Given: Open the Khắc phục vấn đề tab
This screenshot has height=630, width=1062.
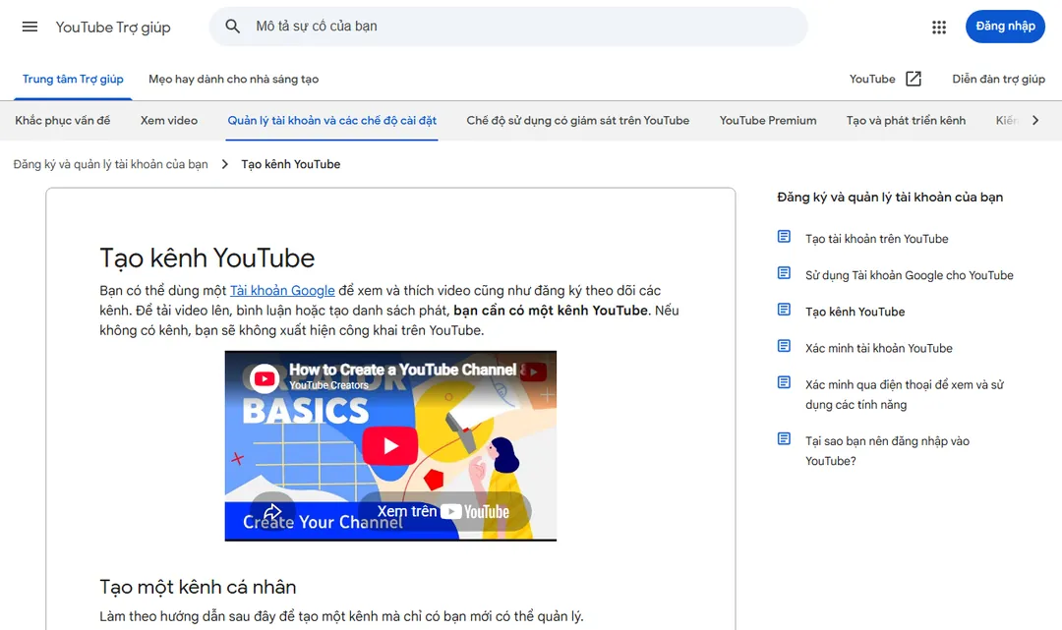Looking at the screenshot, I should click(62, 121).
